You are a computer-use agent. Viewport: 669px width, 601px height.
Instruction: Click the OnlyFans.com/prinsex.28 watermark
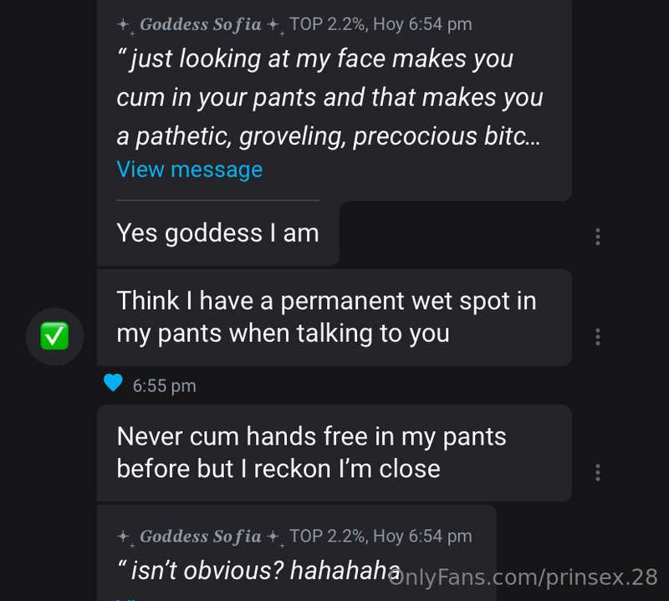523,578
